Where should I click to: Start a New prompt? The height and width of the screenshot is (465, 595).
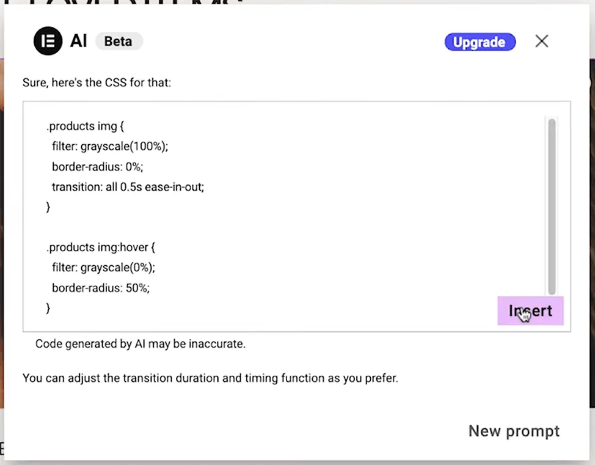(514, 431)
